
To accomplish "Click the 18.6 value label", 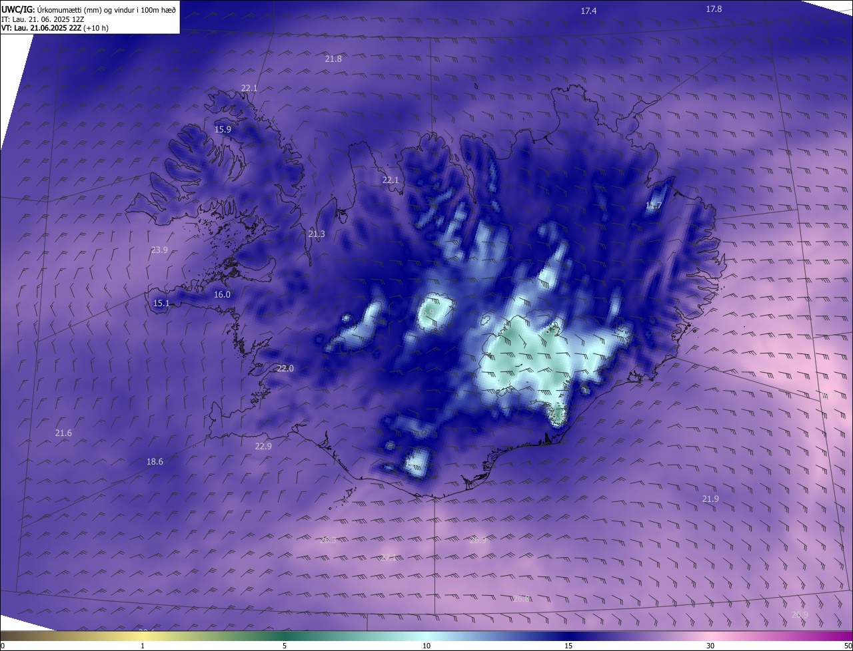I will click(x=155, y=462).
